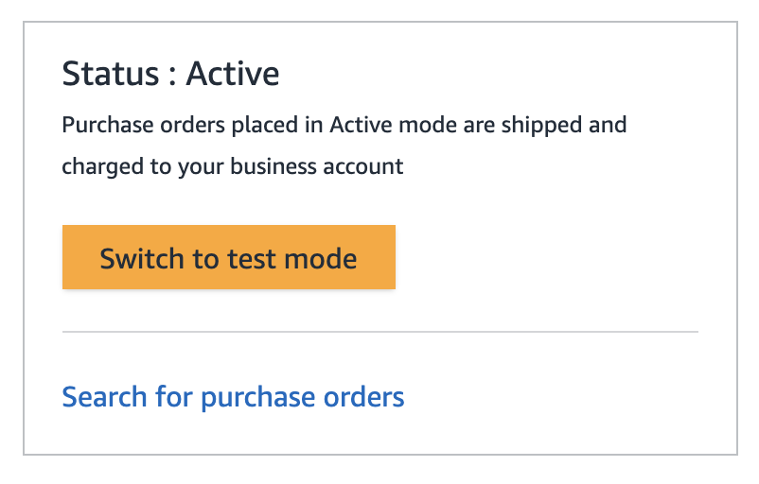Click the words charged to your
Screen dimensions: 759x484
pyautogui.click(x=143, y=167)
